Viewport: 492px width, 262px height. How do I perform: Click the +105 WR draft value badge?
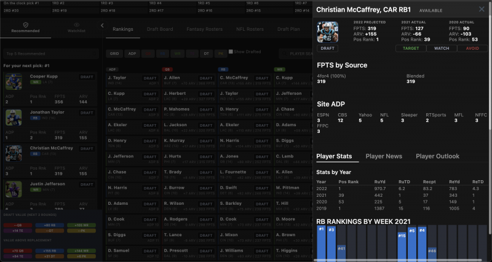[81, 225]
